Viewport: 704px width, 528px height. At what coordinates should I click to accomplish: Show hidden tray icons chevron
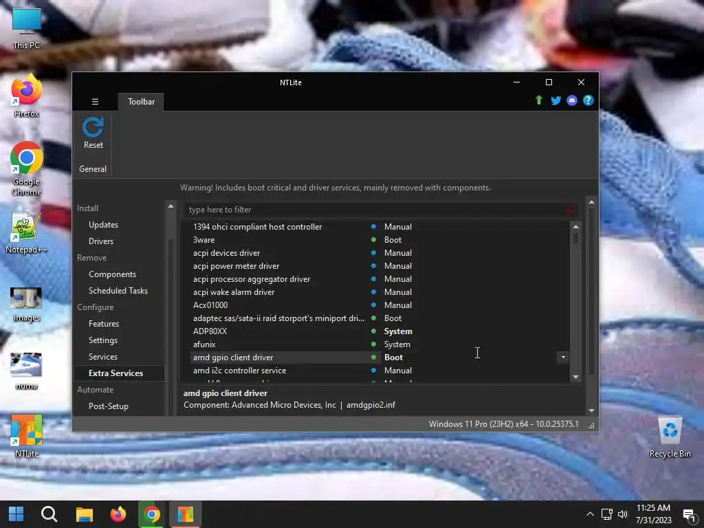pyautogui.click(x=590, y=514)
